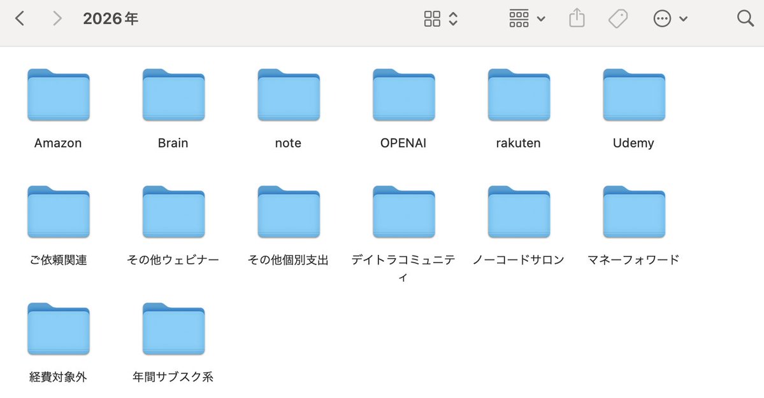Click the ノーコードサロン label
Image resolution: width=764 pixels, height=398 pixels.
click(519, 260)
